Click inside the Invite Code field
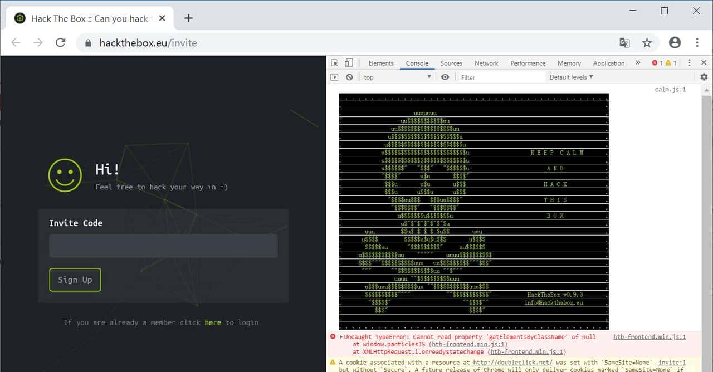This screenshot has height=372, width=713. click(163, 246)
